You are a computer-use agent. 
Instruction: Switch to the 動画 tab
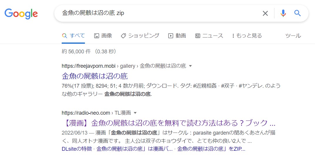click(x=177, y=36)
